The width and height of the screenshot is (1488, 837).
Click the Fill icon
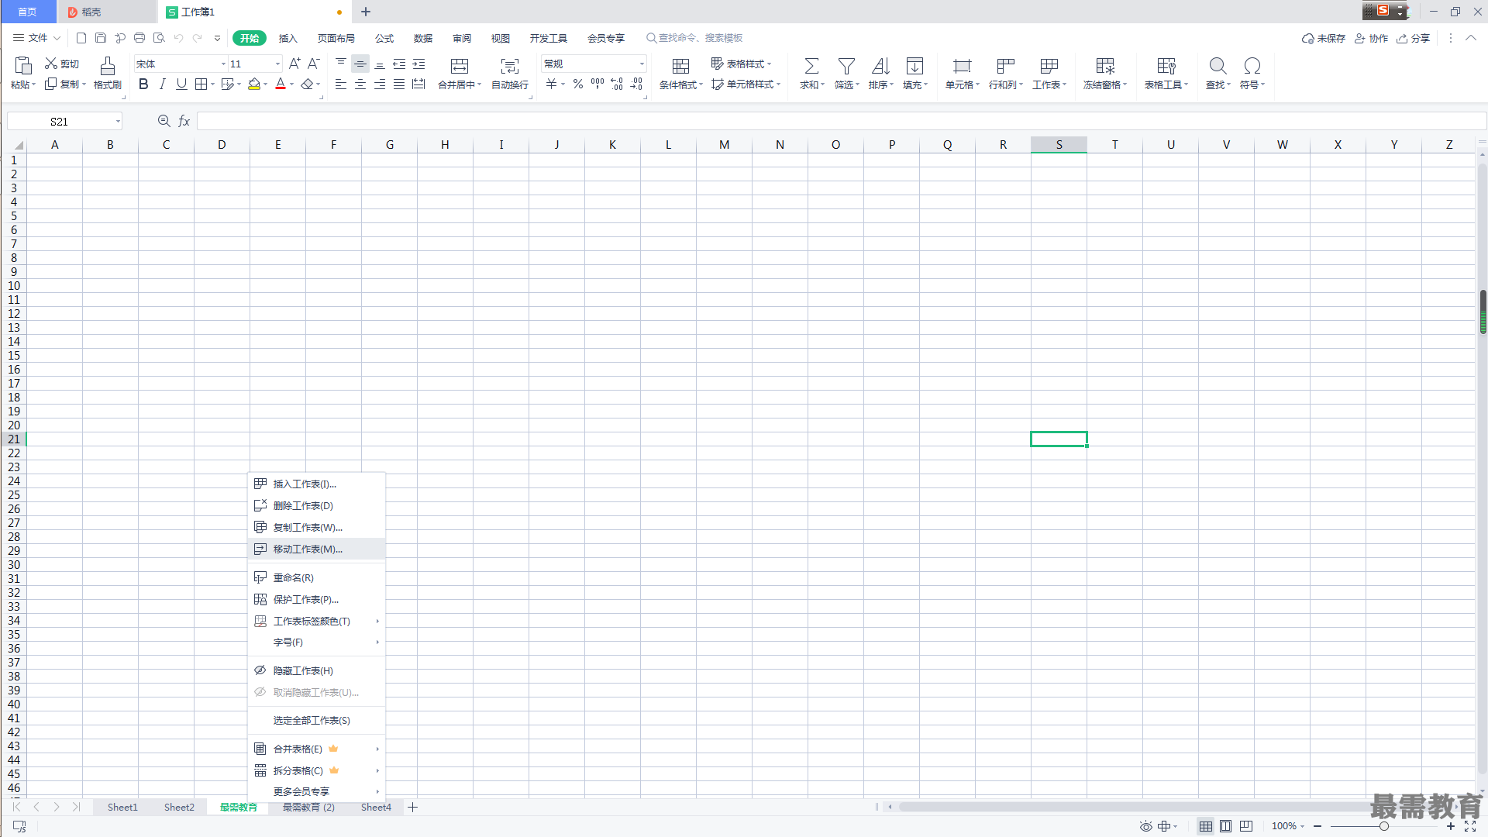(914, 66)
